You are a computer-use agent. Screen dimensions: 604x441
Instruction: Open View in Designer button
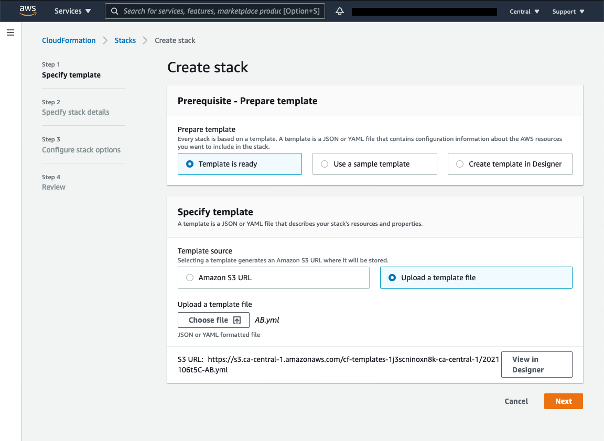click(x=536, y=365)
